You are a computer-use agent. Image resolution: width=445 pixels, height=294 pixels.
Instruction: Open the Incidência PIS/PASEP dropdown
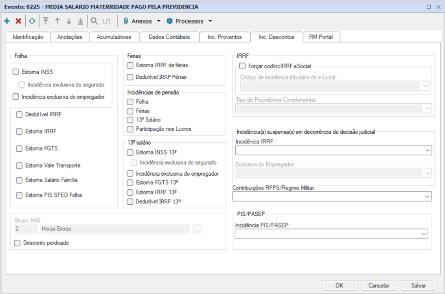[x=424, y=234]
